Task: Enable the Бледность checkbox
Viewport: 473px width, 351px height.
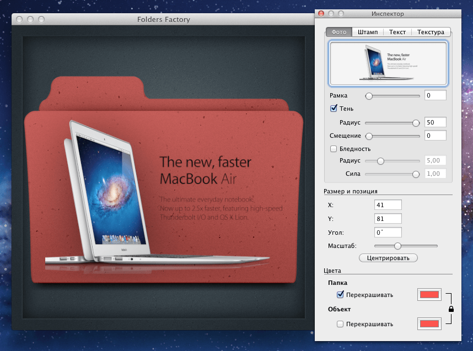Action: pyautogui.click(x=334, y=148)
